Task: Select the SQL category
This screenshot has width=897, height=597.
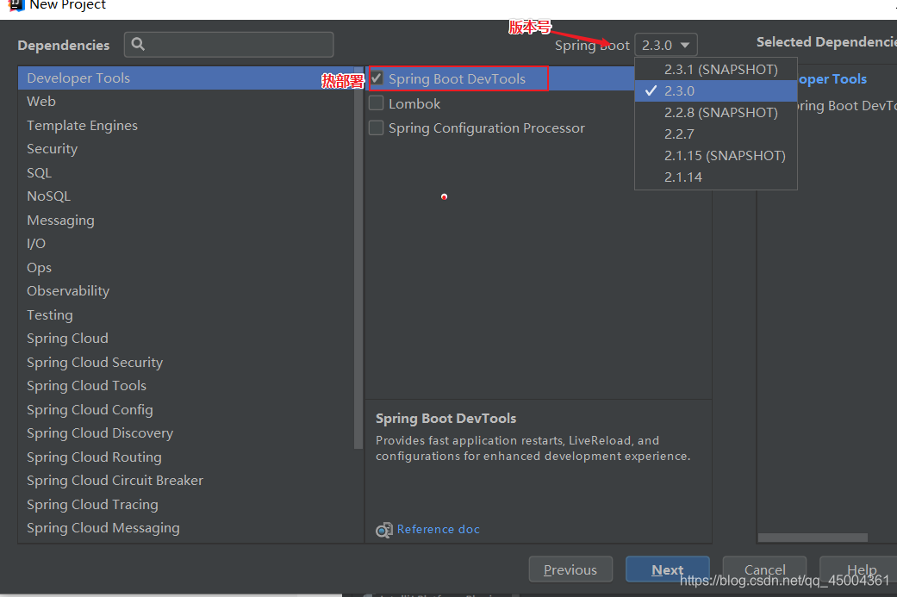Action: 186,172
